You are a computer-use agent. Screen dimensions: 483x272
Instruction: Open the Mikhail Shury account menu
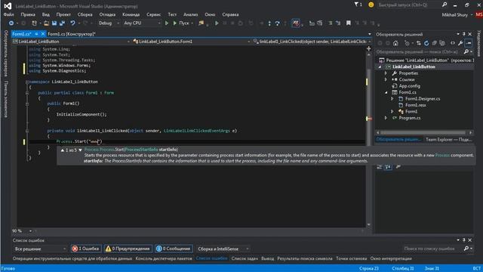click(457, 15)
